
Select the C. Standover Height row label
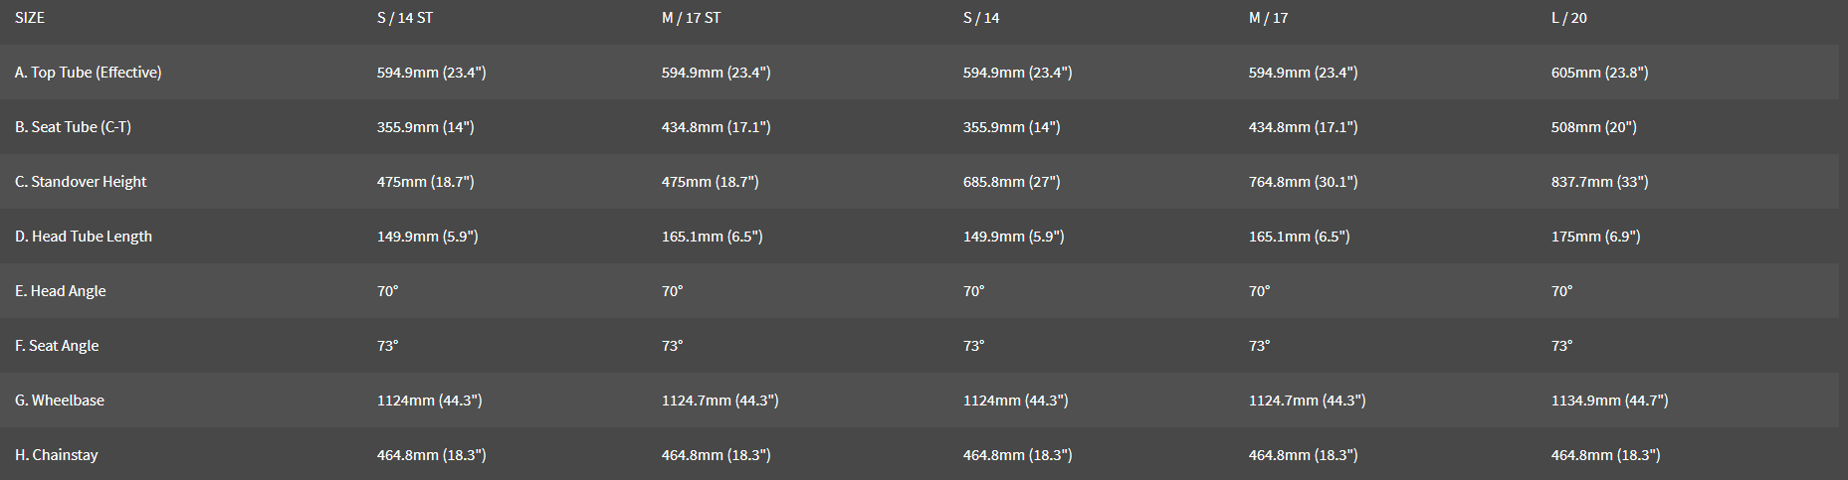point(81,182)
